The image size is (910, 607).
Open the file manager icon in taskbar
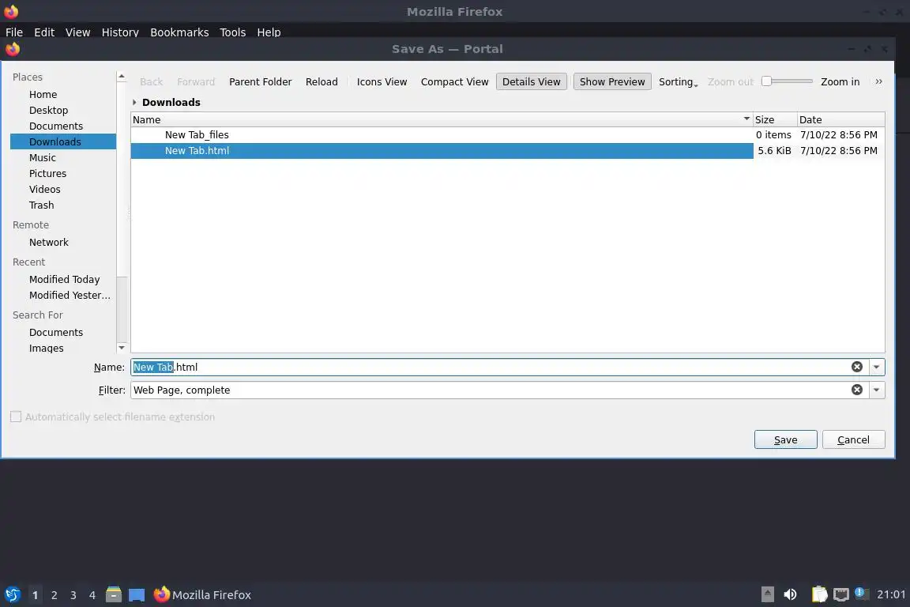(x=114, y=594)
